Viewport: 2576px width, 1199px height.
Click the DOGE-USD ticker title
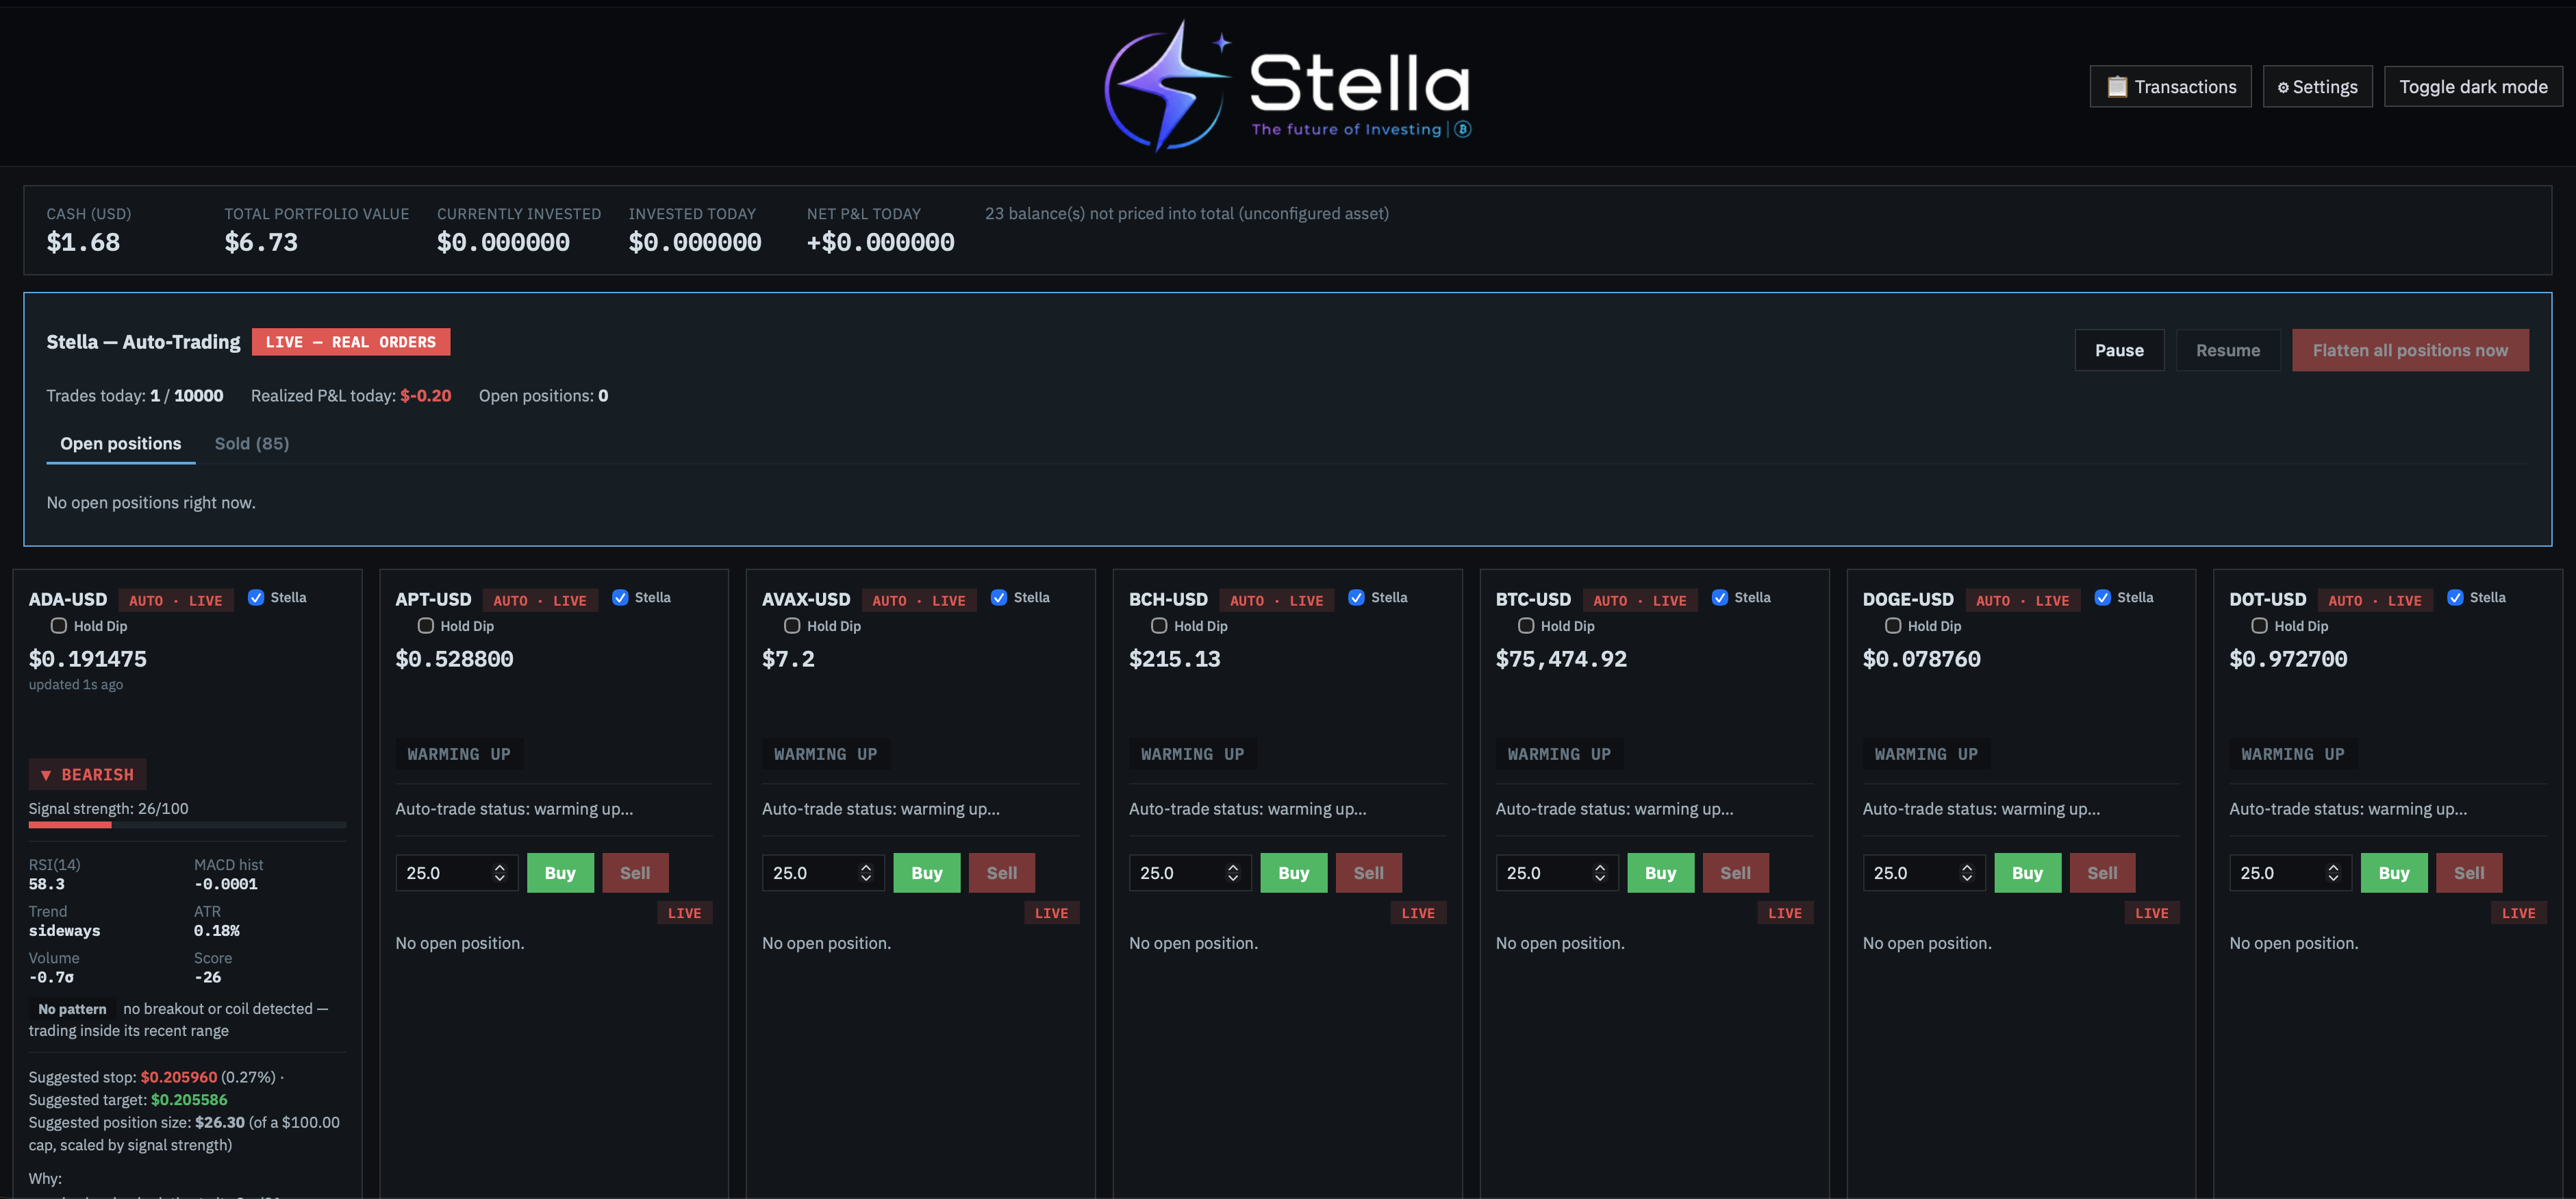click(1908, 599)
